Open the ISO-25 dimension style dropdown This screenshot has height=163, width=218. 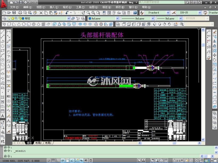click(x=200, y=13)
